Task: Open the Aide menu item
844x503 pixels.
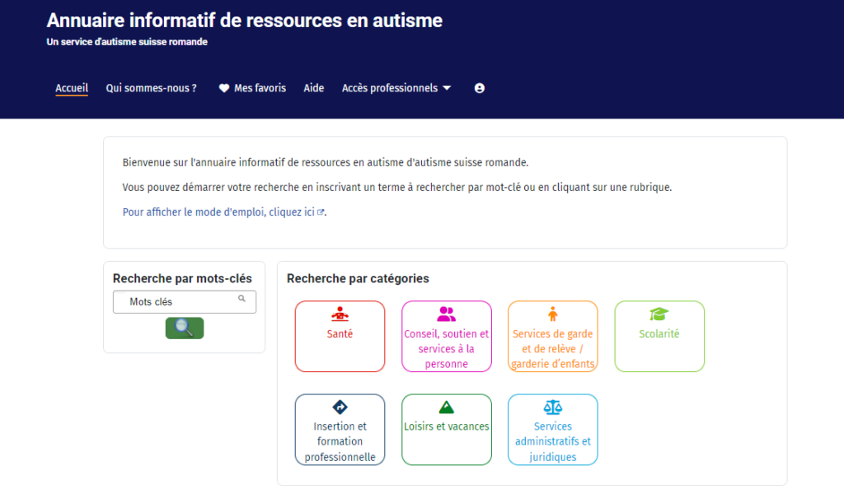Action: coord(314,88)
